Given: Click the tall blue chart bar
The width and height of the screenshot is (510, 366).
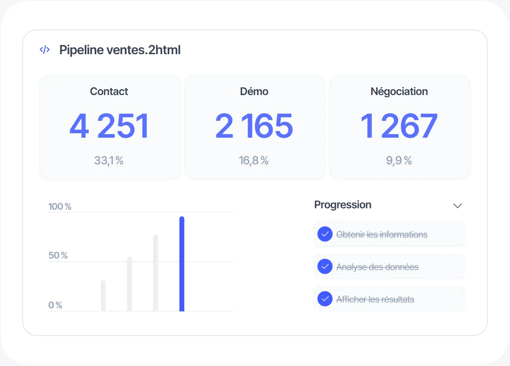Looking at the screenshot, I should tap(182, 264).
